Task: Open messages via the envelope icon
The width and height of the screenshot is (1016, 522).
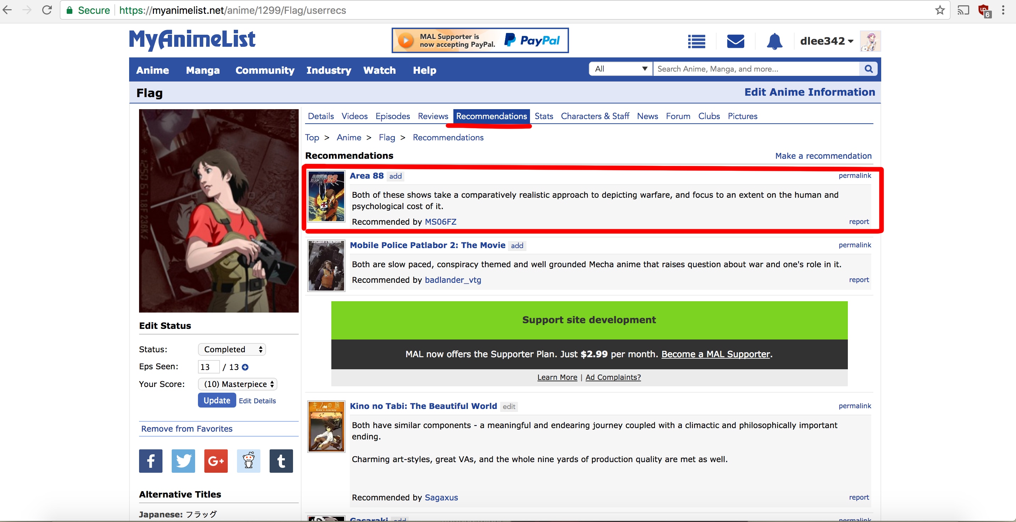Action: (x=736, y=41)
